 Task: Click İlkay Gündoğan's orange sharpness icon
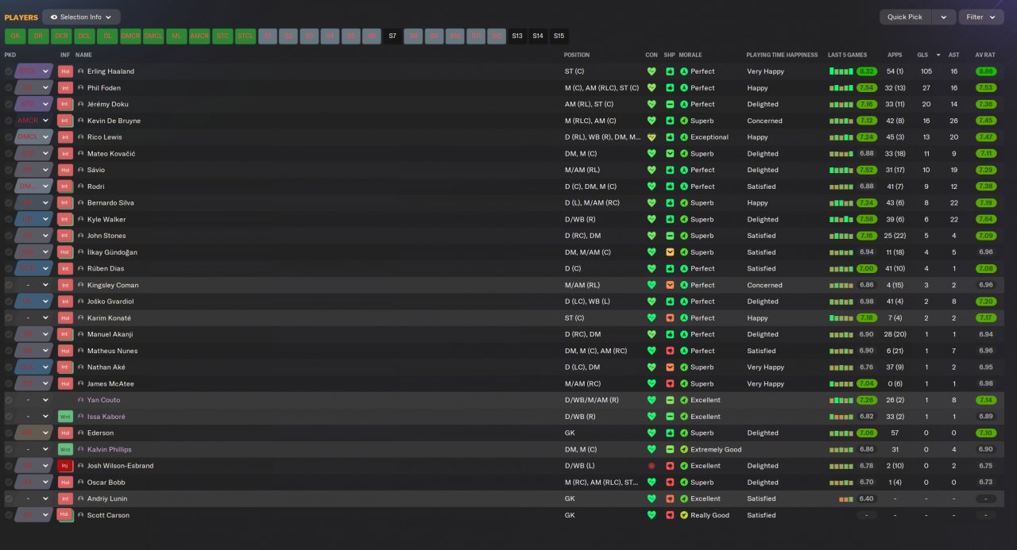click(670, 252)
